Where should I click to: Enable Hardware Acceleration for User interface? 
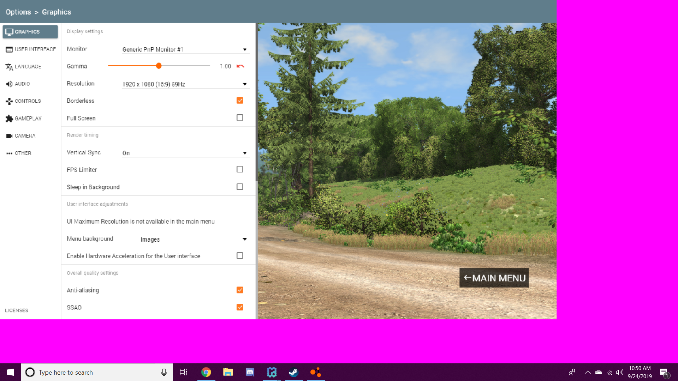pyautogui.click(x=240, y=256)
